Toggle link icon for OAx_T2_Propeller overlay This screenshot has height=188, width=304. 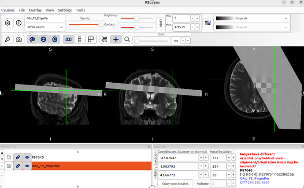pyautogui.click(x=18, y=166)
